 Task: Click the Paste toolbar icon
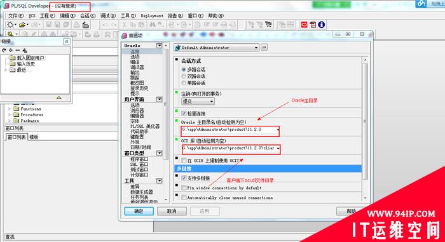pyautogui.click(x=141, y=25)
